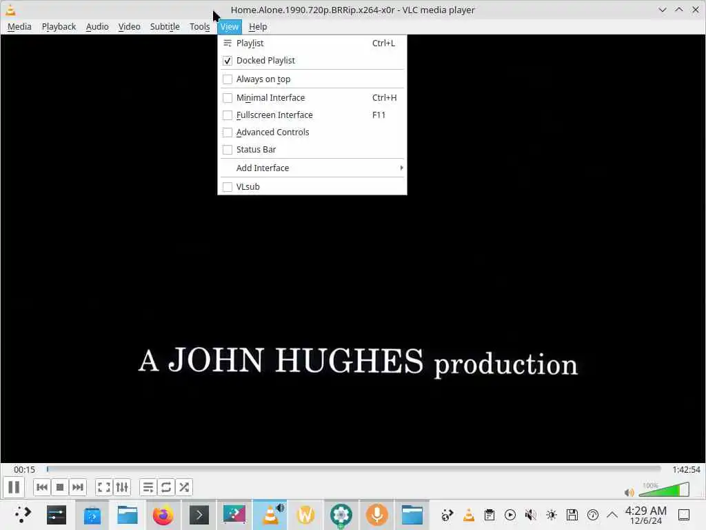This screenshot has width=706, height=530.
Task: Open System Settings from taskbar
Action: click(x=57, y=515)
